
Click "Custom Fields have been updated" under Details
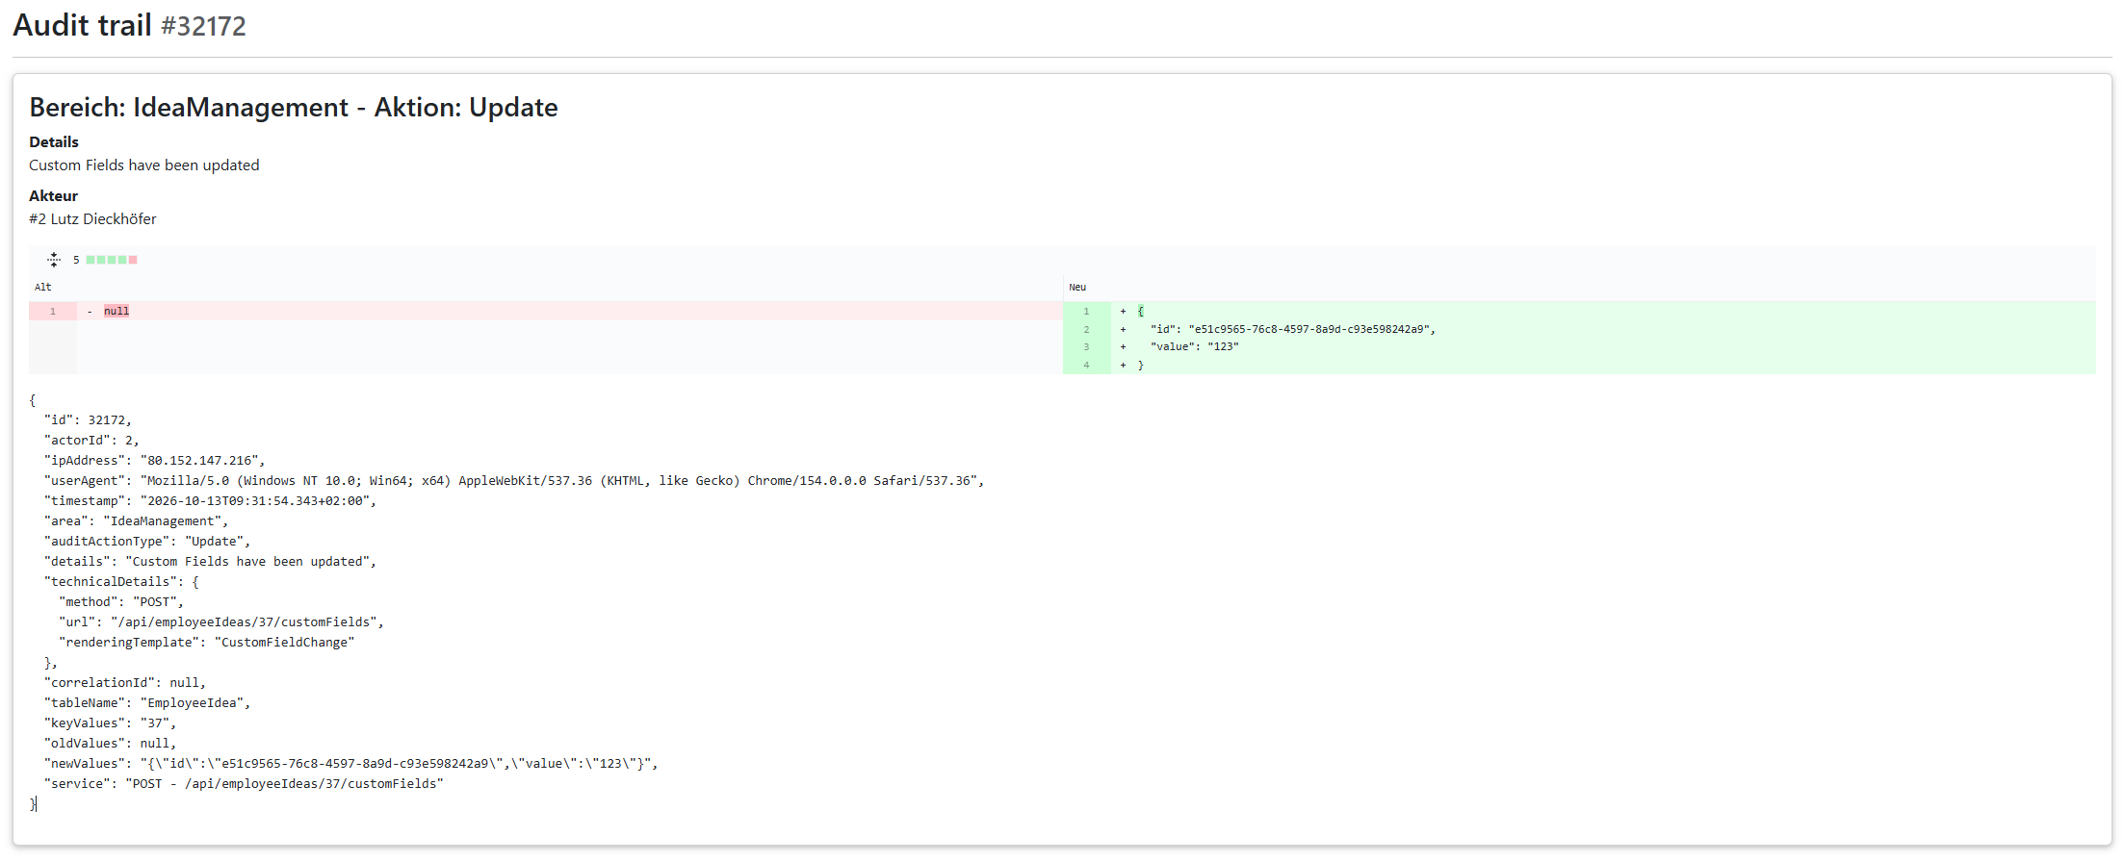[144, 165]
